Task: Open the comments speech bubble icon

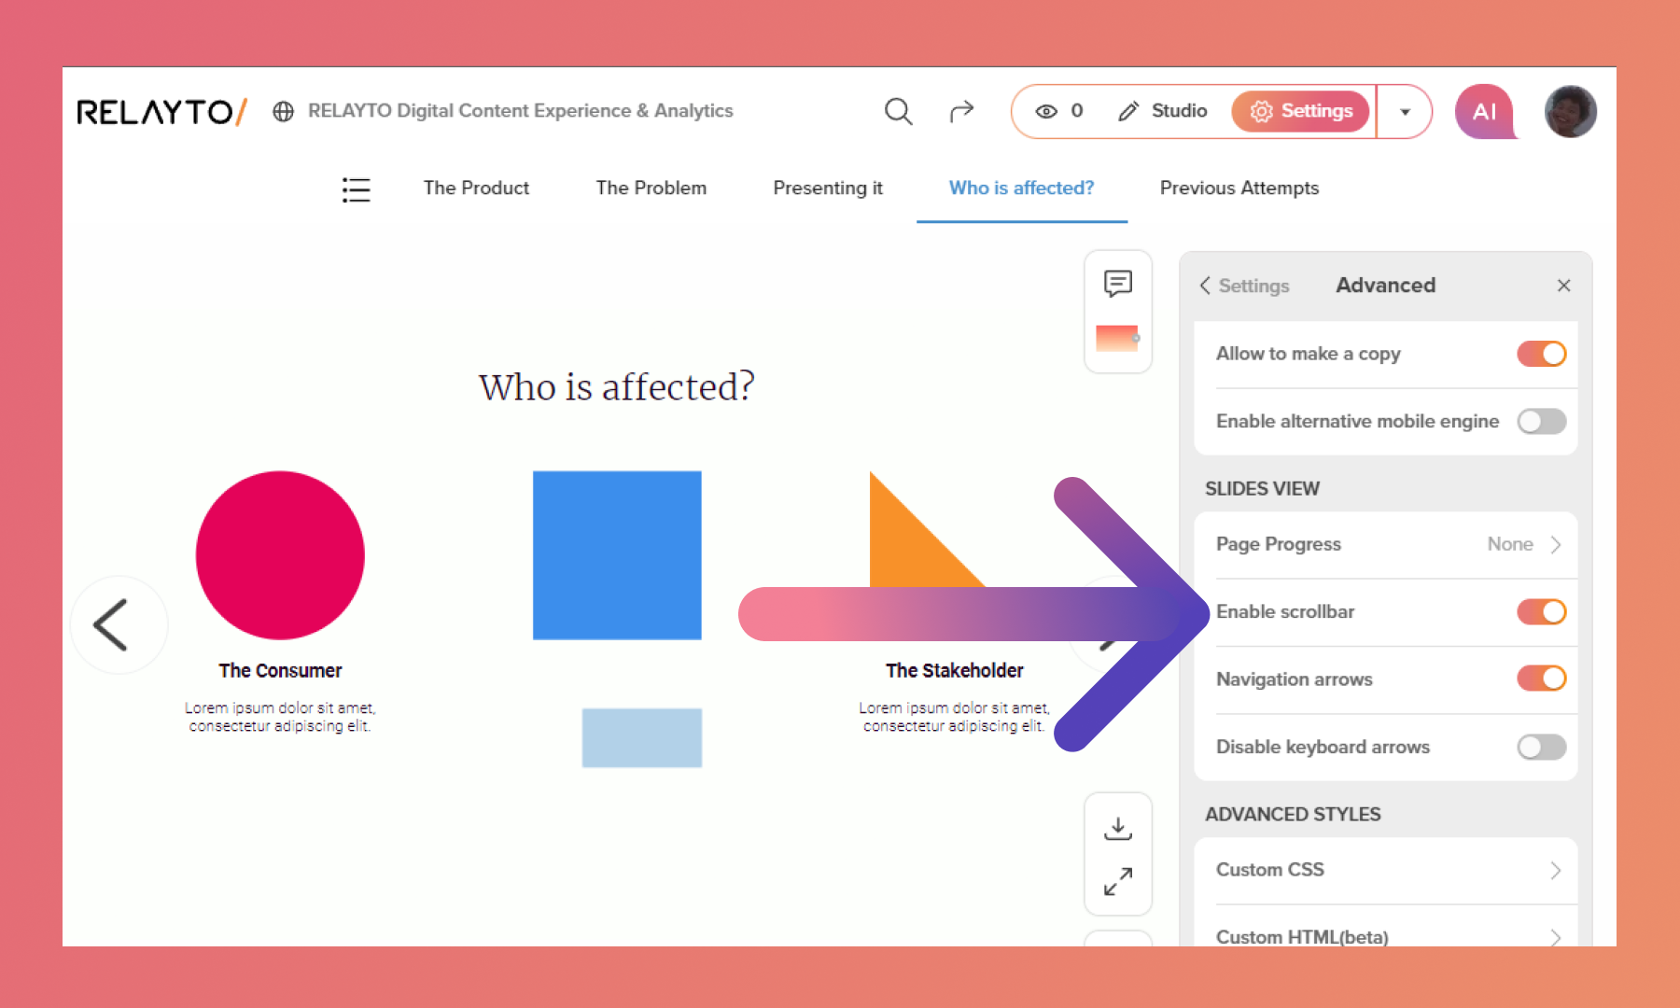Action: 1118,283
